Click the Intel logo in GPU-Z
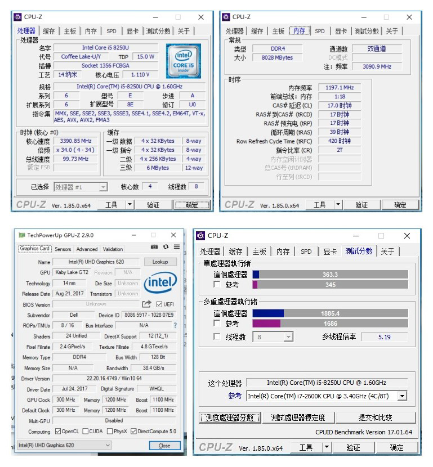The width and height of the screenshot is (433, 467). [x=160, y=282]
